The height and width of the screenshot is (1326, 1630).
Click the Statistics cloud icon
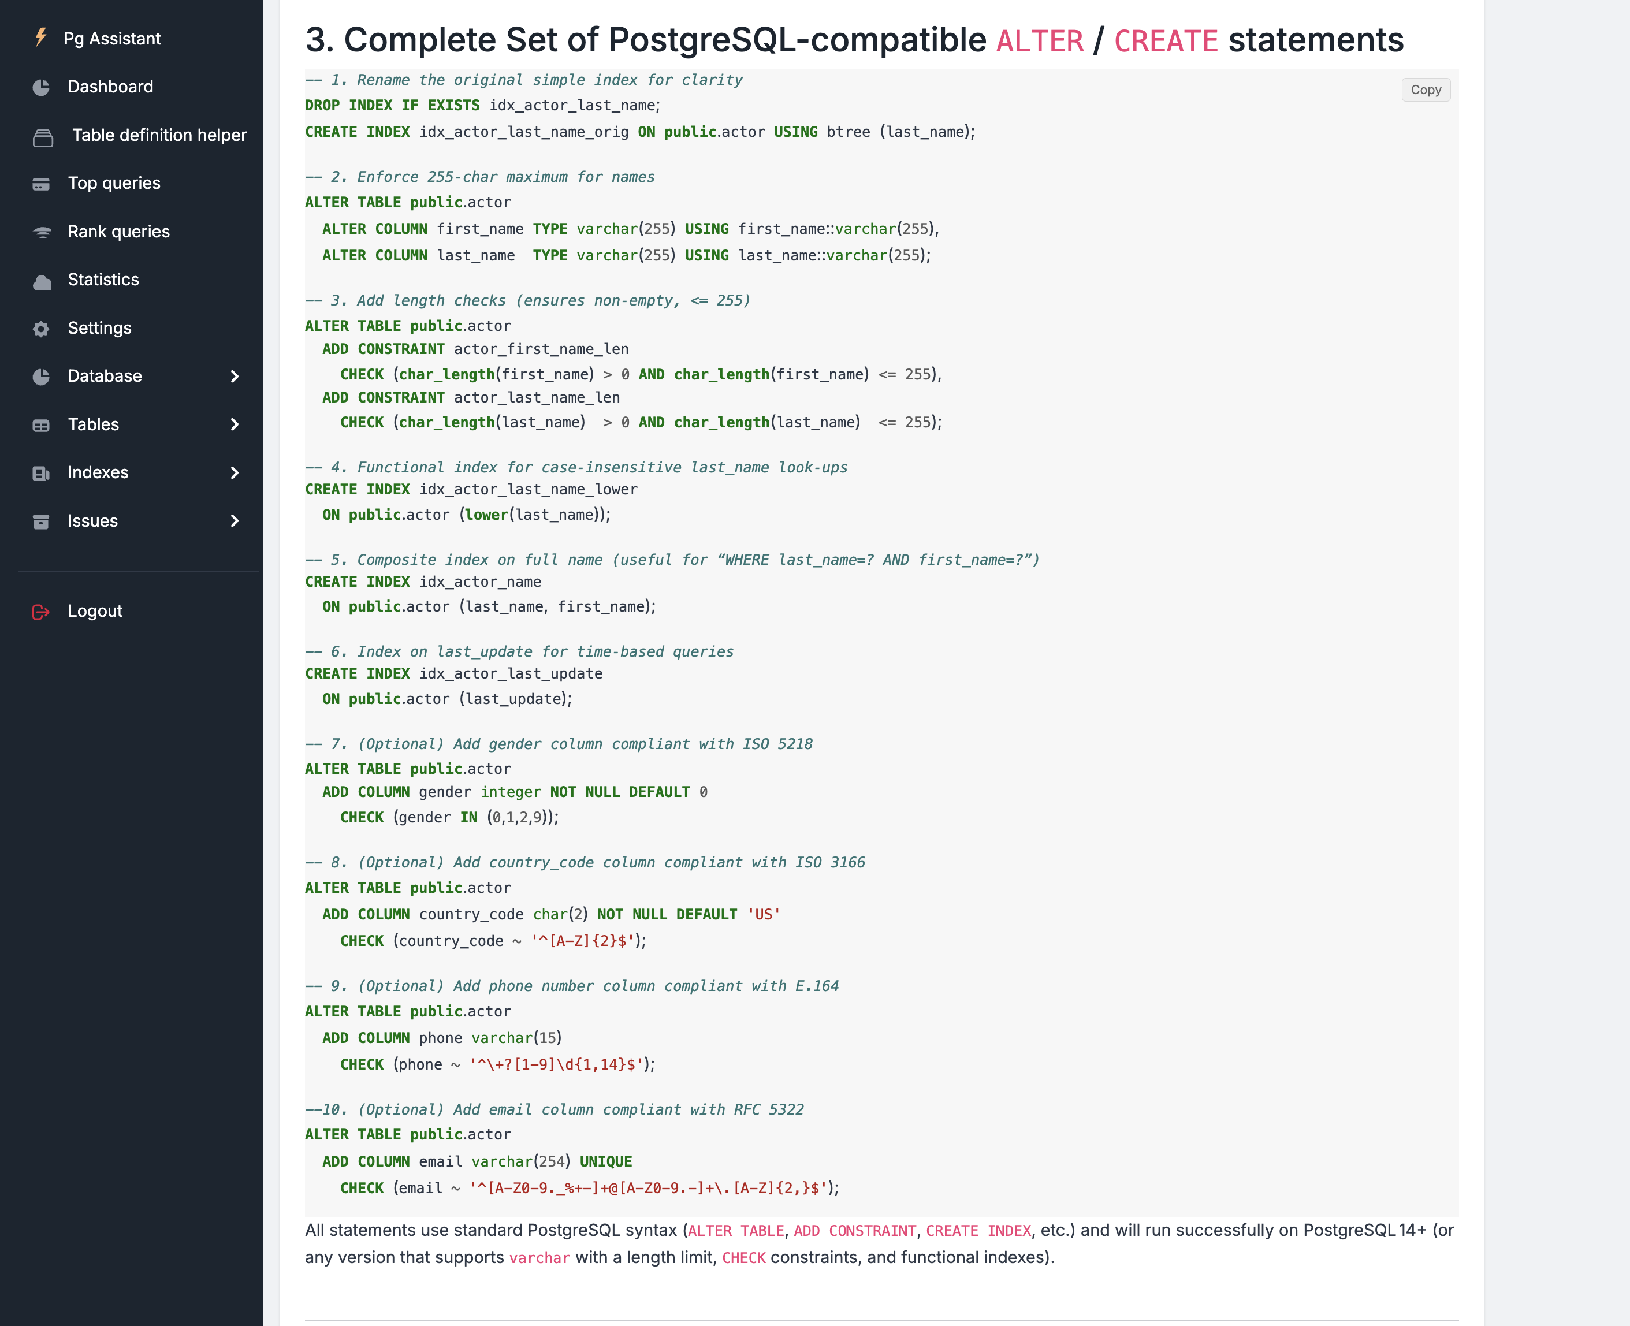(43, 281)
